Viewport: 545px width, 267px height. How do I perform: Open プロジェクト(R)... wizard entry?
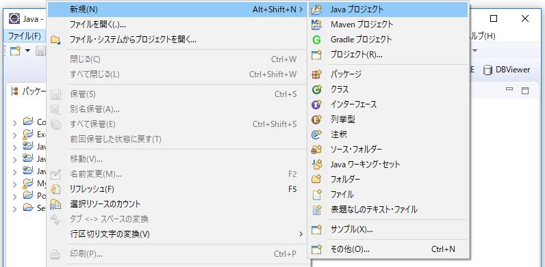click(x=388, y=55)
